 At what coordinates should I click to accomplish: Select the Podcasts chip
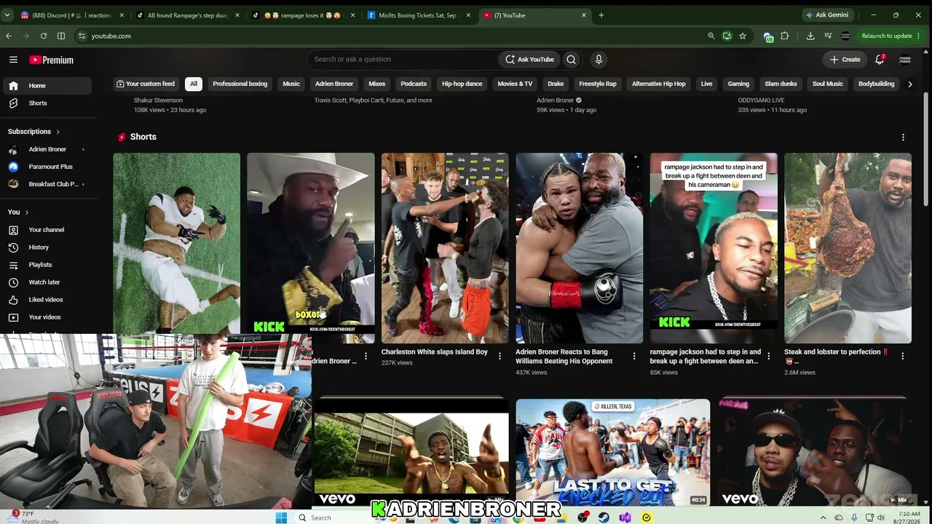click(x=414, y=84)
